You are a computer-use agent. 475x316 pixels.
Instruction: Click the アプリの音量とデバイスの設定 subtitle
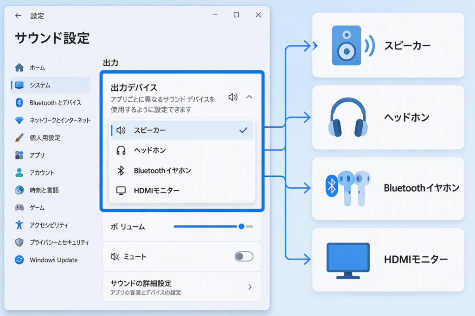coord(146,292)
